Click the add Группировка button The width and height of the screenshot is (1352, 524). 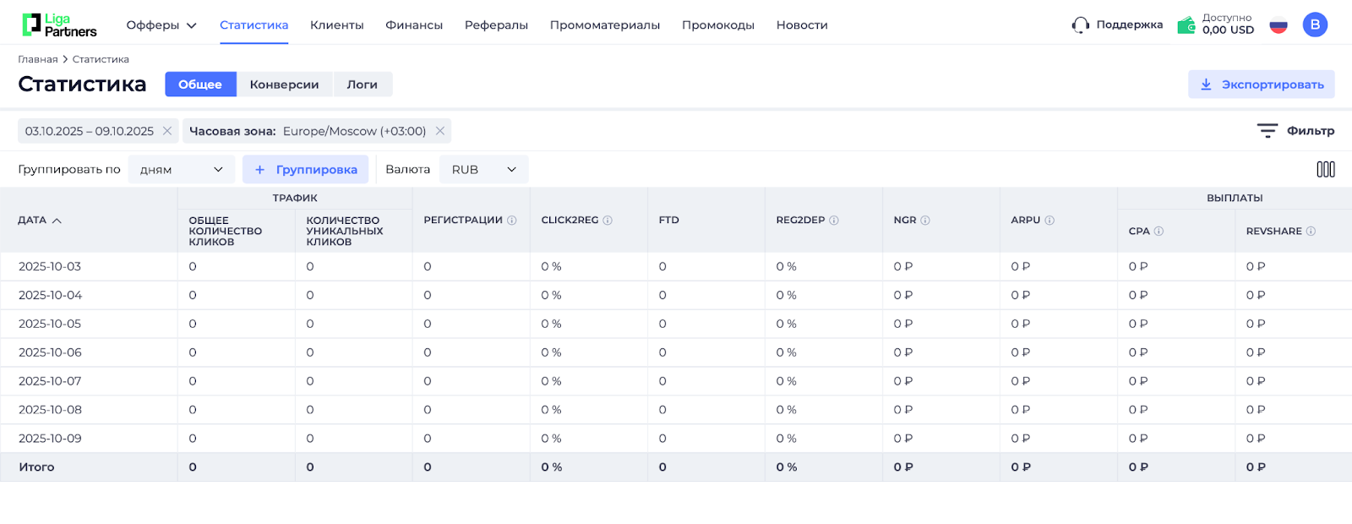point(305,170)
